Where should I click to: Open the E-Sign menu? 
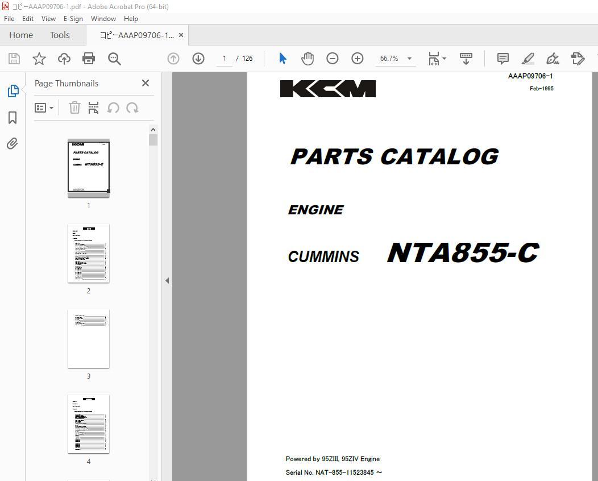click(x=73, y=18)
